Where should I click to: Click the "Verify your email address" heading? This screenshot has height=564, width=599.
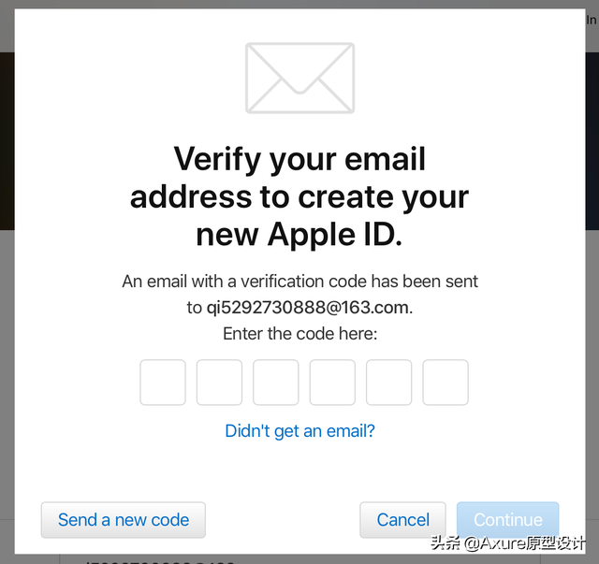point(299,195)
